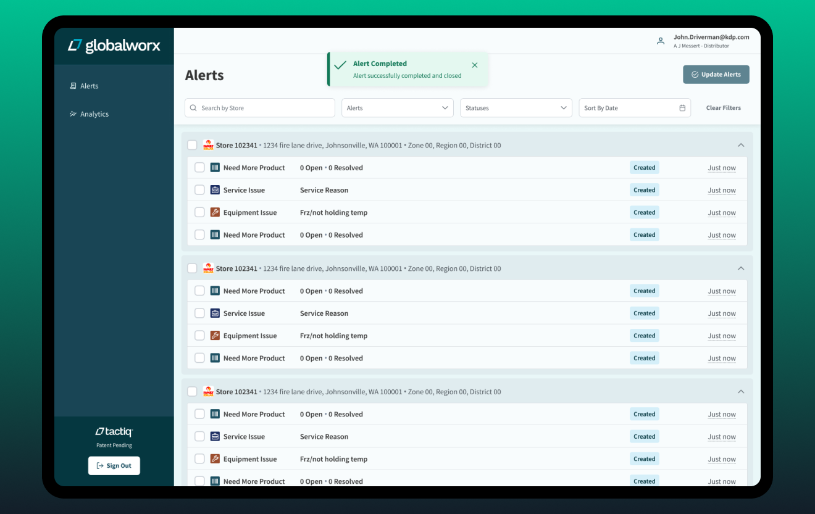
Task: Click the store brand logo in the bottom store header
Action: click(x=208, y=392)
